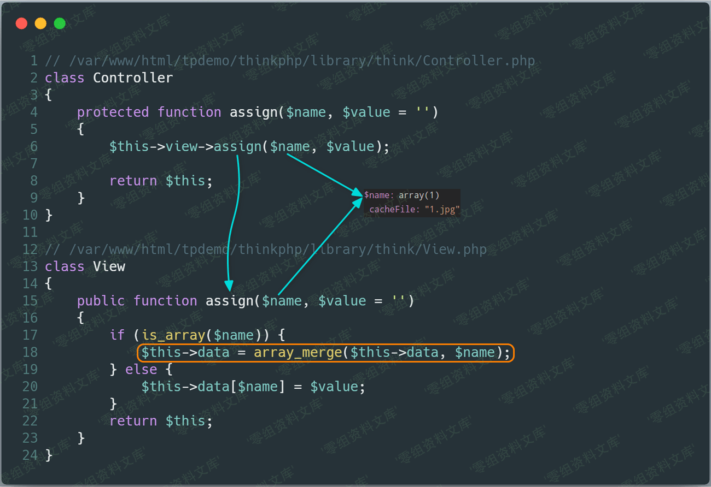Viewport: 711px width, 487px height.
Task: Click the green maximize window dot
Action: click(60, 23)
